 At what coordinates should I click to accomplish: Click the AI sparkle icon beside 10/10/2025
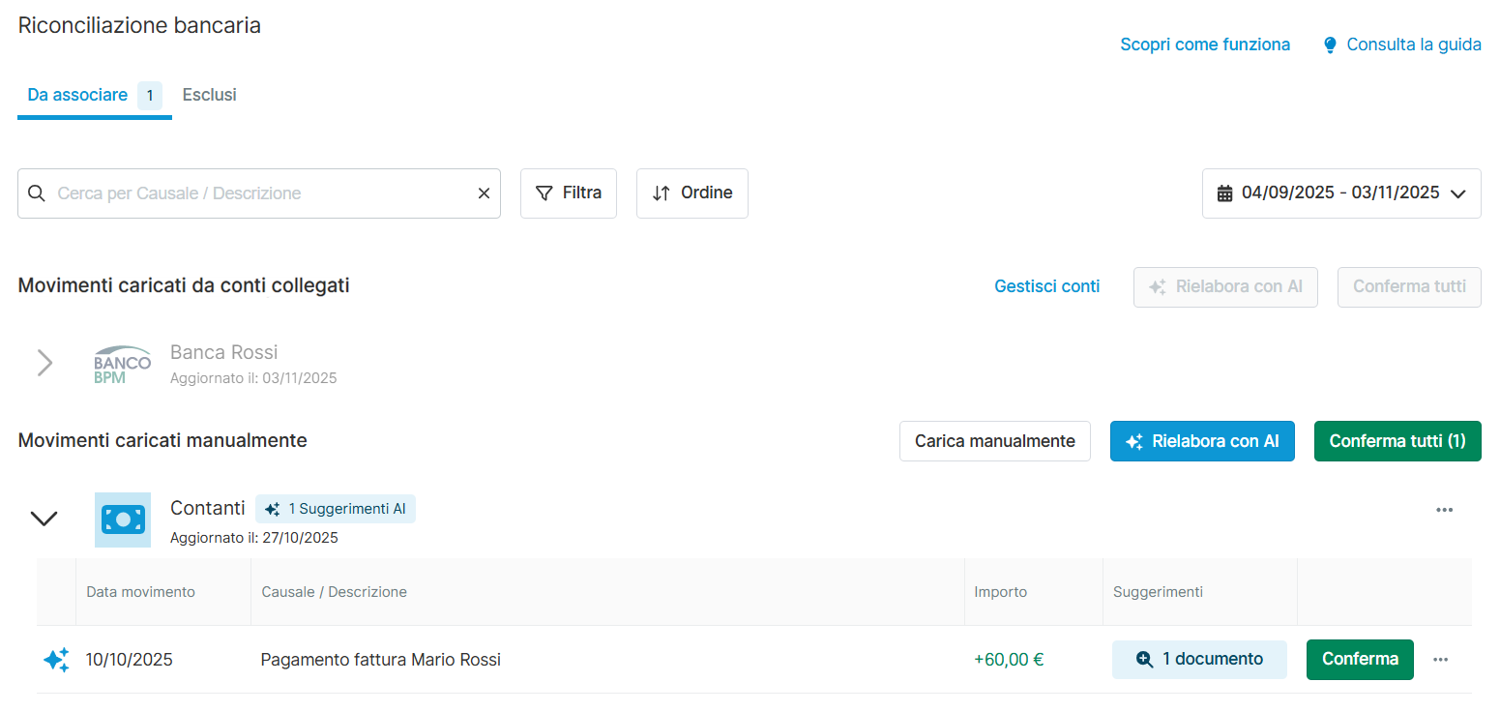tap(56, 660)
